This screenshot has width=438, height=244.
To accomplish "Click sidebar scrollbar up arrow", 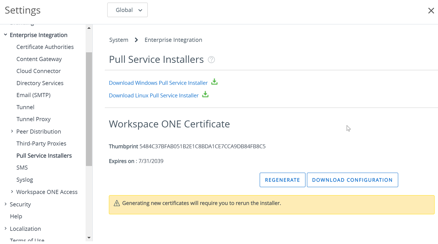I will tap(89, 28).
